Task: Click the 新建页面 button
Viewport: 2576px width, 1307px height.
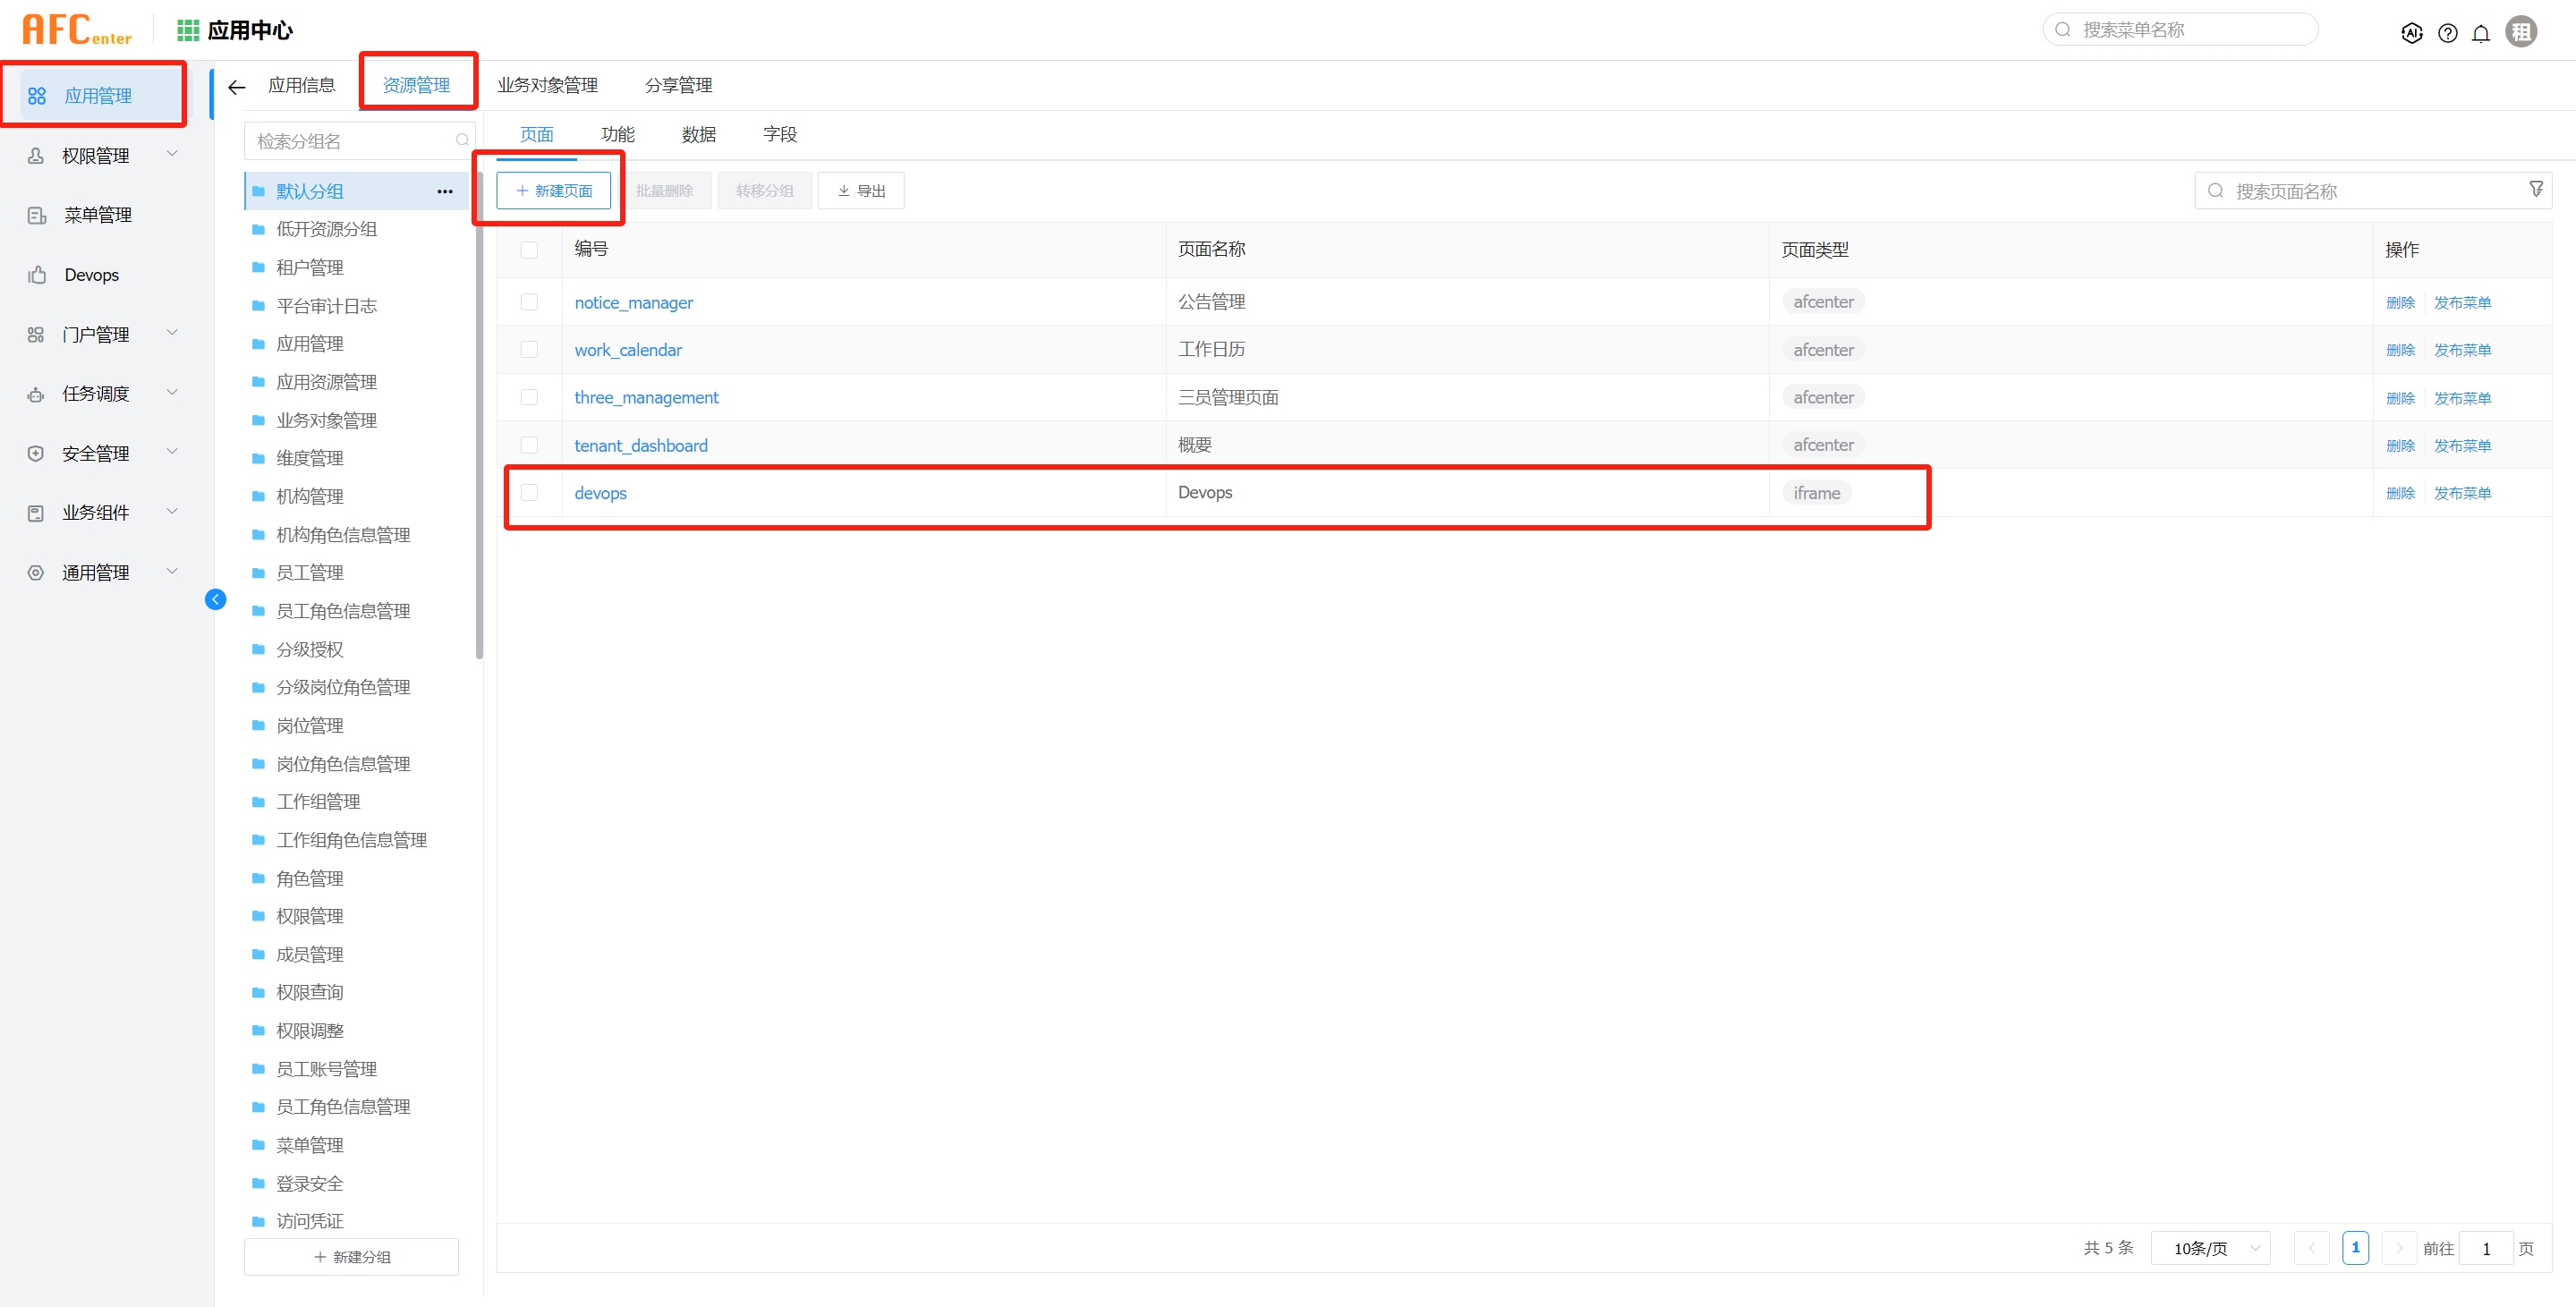Action: [x=553, y=190]
